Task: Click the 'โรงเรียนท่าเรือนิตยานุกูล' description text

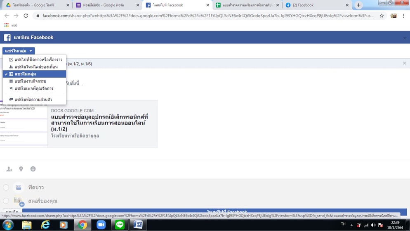Action: click(x=75, y=136)
